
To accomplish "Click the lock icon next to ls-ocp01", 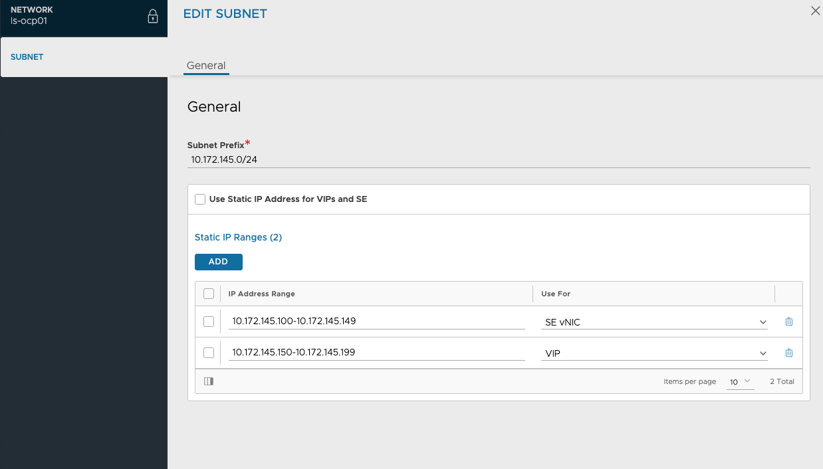I will (152, 17).
